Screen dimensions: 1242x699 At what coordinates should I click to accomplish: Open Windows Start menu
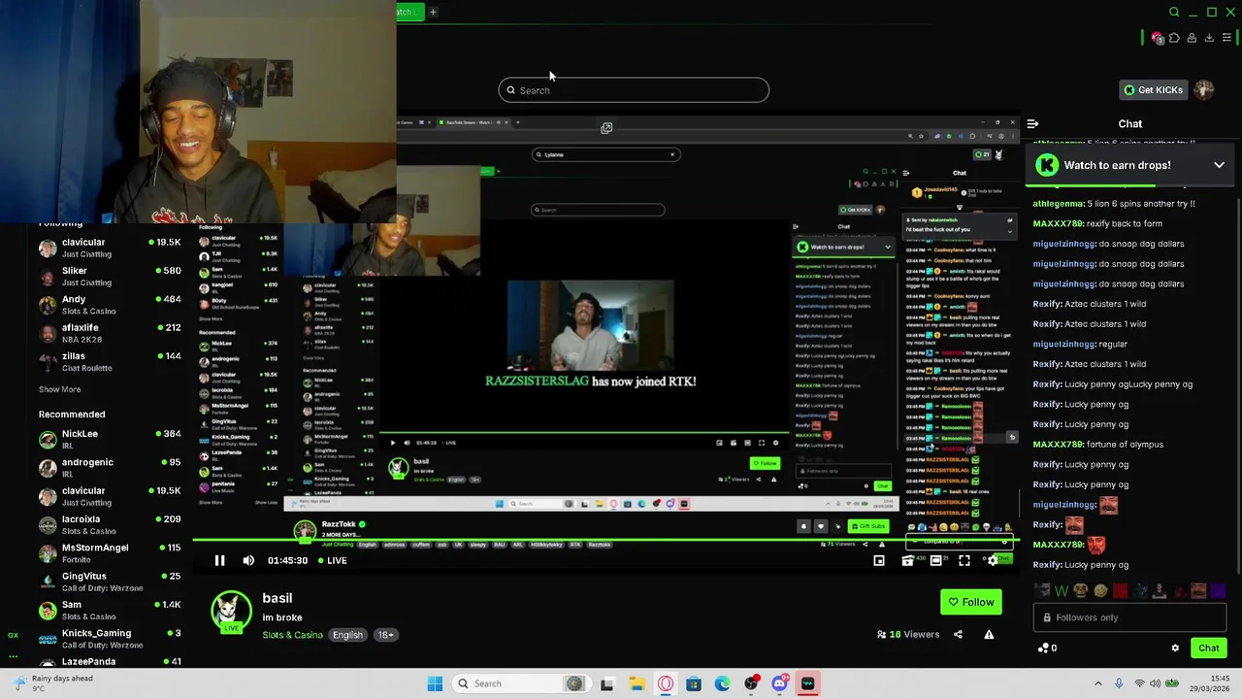pos(435,683)
